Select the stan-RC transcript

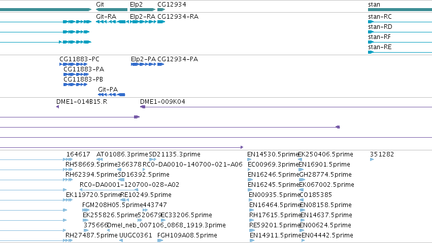click(x=400, y=22)
